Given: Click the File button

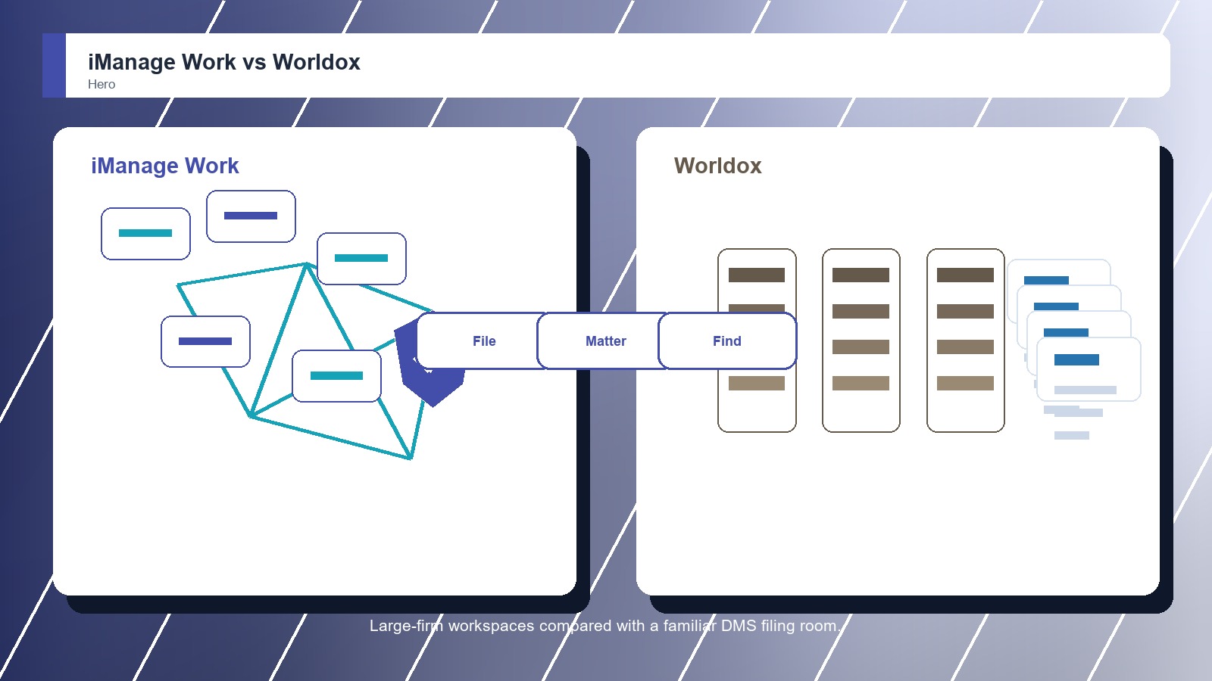Looking at the screenshot, I should (x=485, y=341).
